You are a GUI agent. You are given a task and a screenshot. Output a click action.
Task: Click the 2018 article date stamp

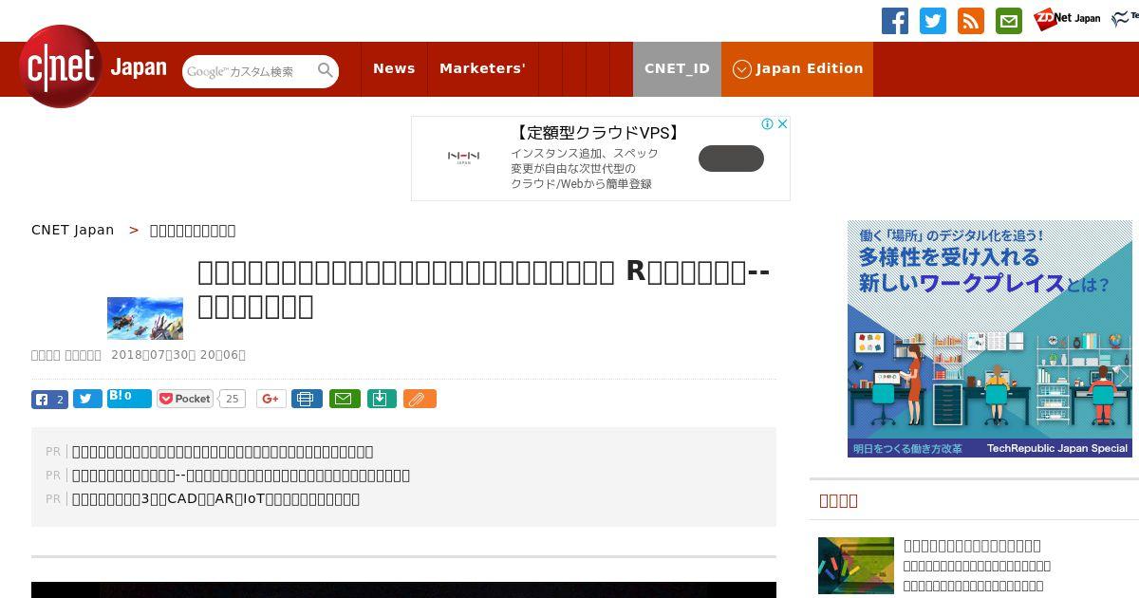pyautogui.click(x=178, y=354)
